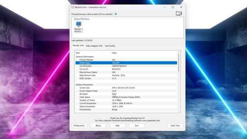Select the Number of Colors row
Viewport: 247px width, 139px height.
[x=126, y=100]
